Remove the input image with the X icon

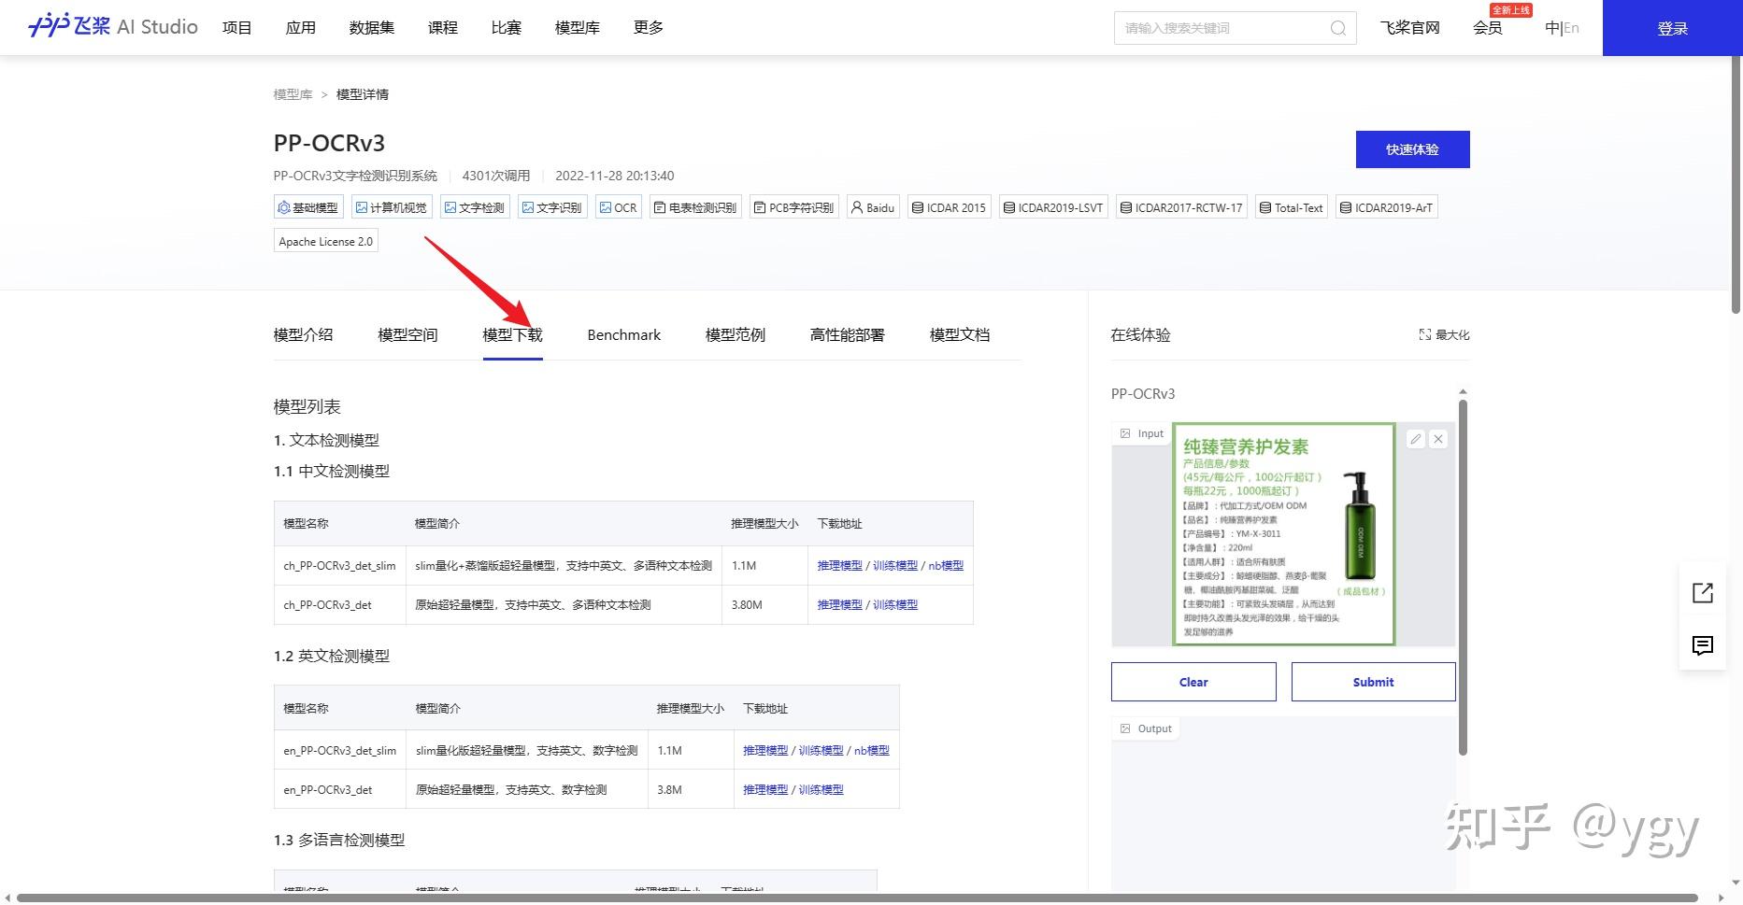pyautogui.click(x=1438, y=439)
